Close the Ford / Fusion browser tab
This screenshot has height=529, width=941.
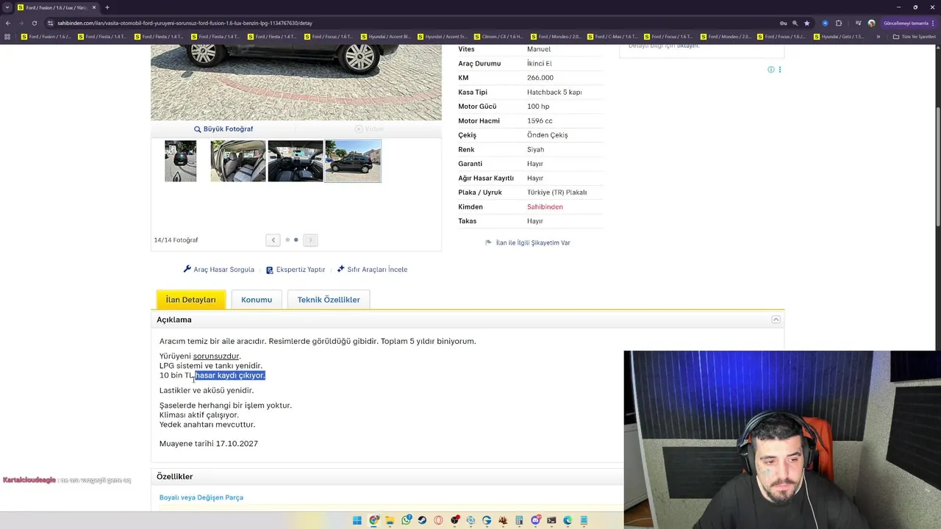(x=95, y=7)
